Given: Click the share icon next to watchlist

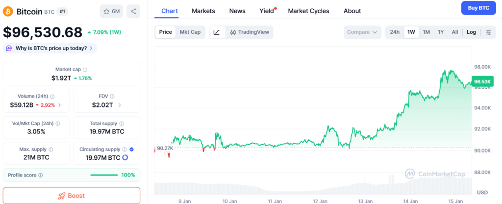Looking at the screenshot, I should [x=133, y=11].
